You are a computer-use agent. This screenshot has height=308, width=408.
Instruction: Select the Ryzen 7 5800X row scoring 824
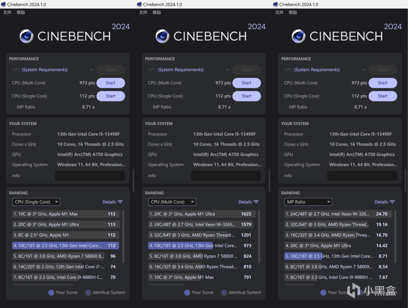click(202, 256)
